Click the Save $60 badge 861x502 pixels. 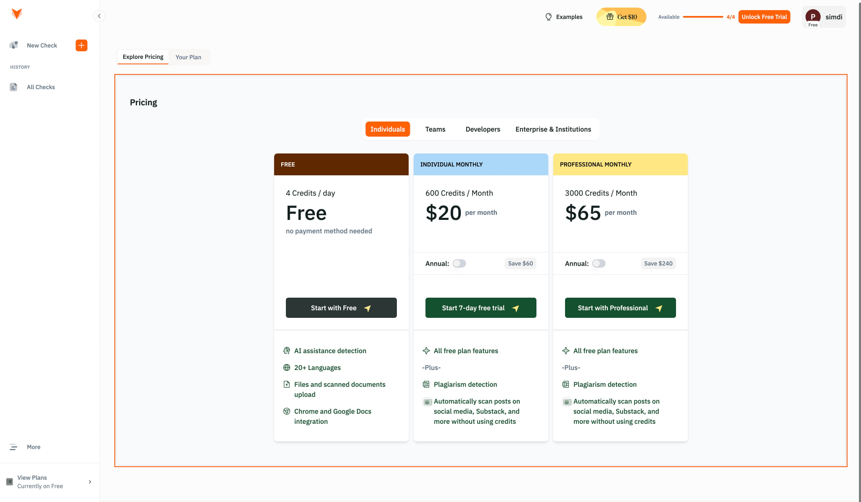click(520, 264)
